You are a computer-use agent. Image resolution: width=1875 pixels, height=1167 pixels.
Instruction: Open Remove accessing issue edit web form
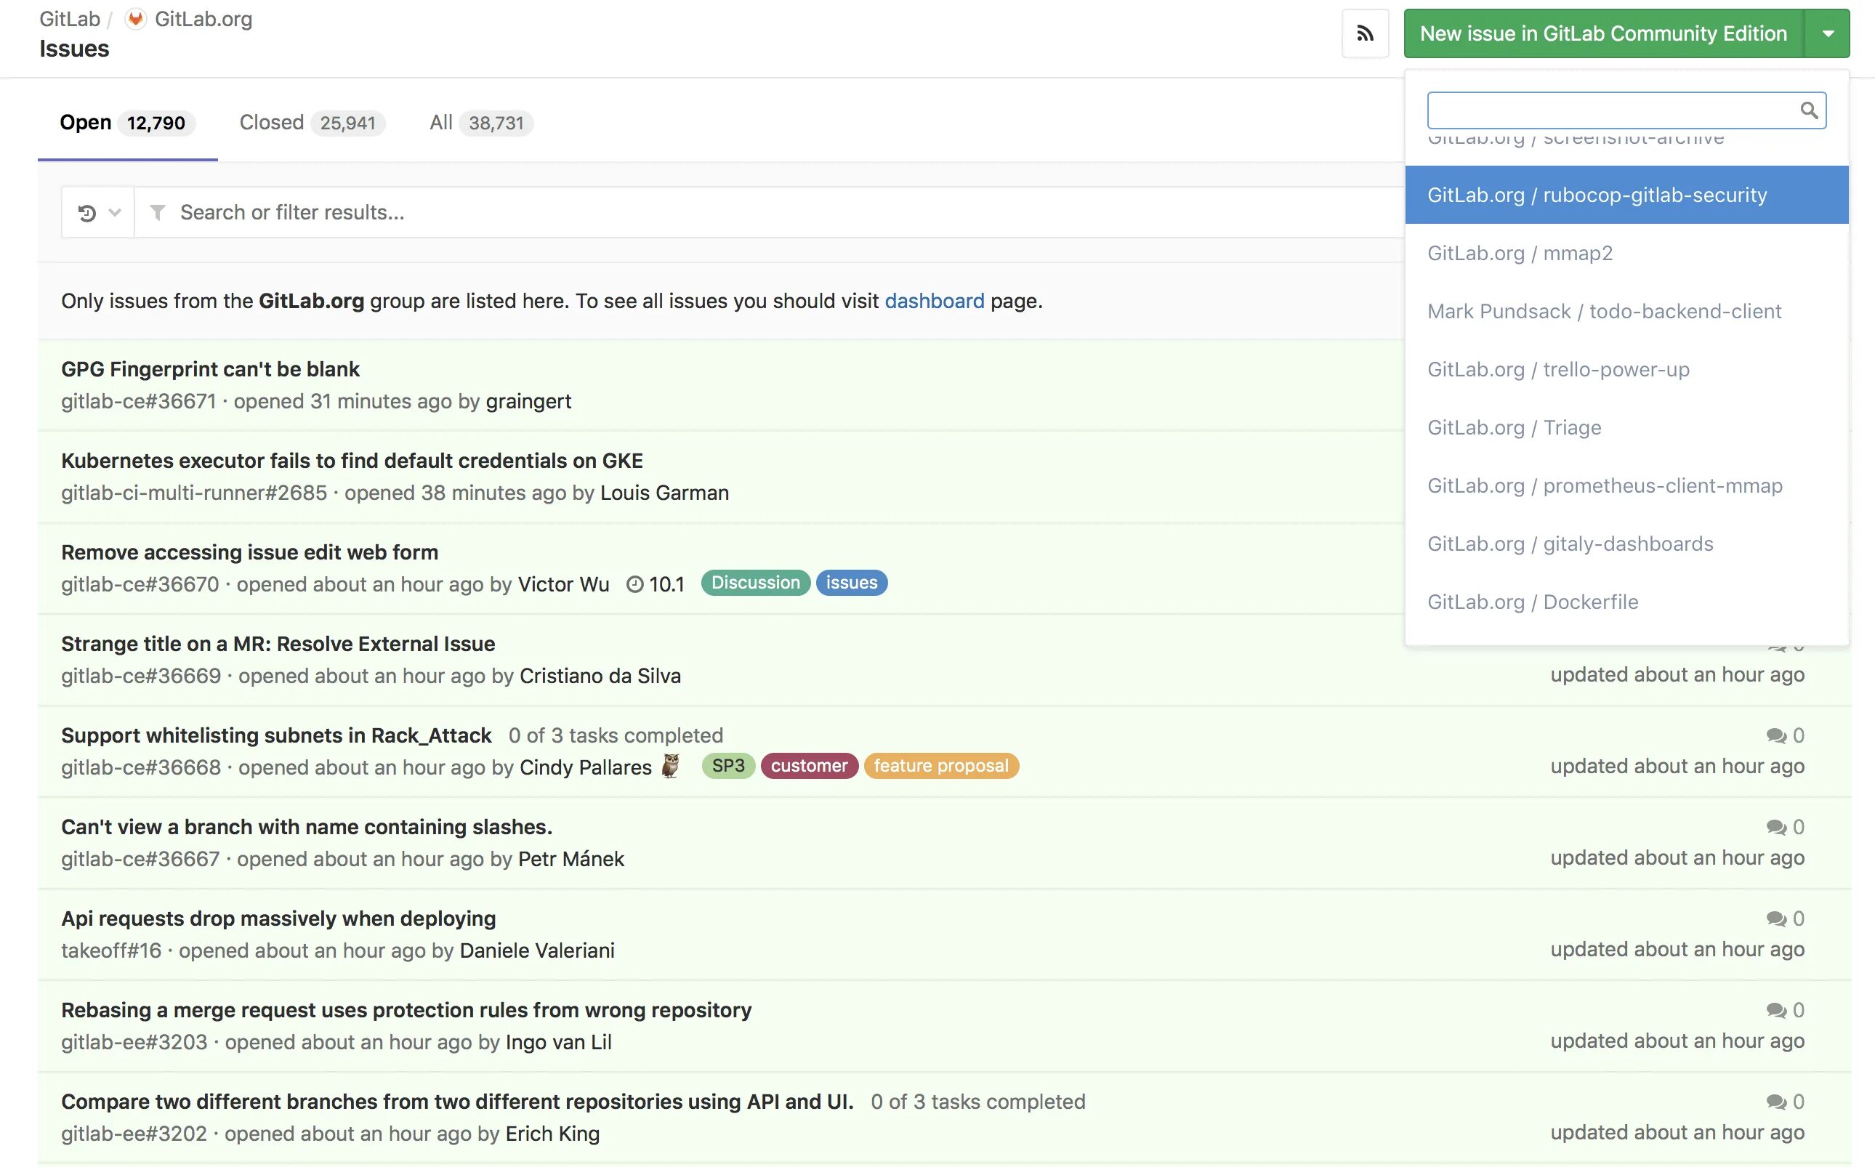[249, 553]
